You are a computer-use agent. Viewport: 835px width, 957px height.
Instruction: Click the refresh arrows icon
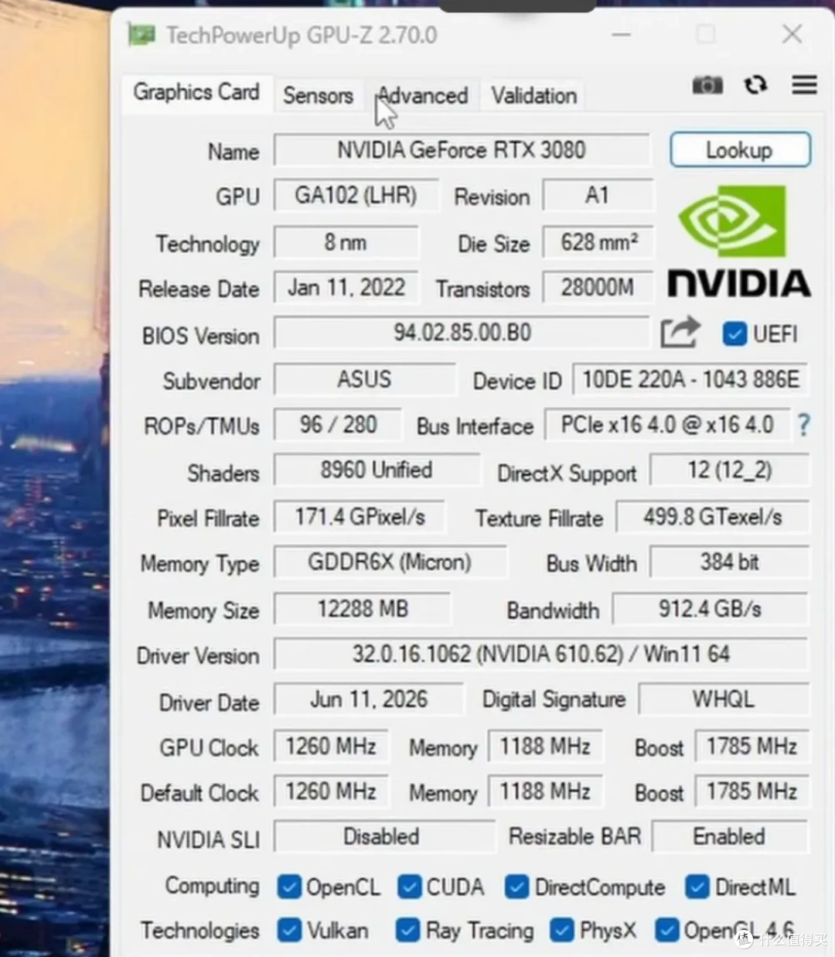[x=755, y=84]
